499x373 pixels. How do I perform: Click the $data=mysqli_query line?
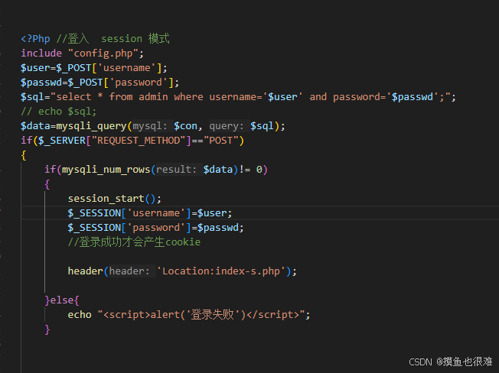153,126
